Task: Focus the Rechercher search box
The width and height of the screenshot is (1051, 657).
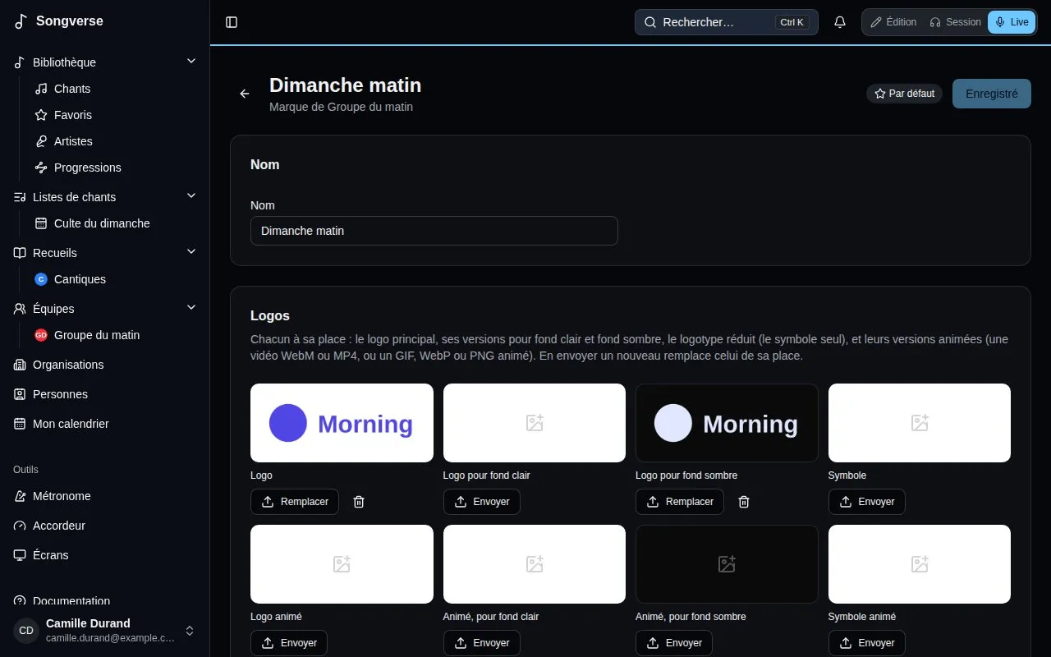Action: coord(727,22)
